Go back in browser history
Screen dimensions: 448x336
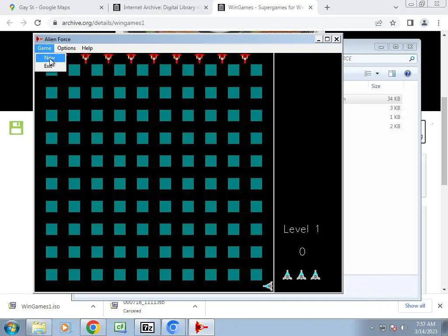point(10,23)
